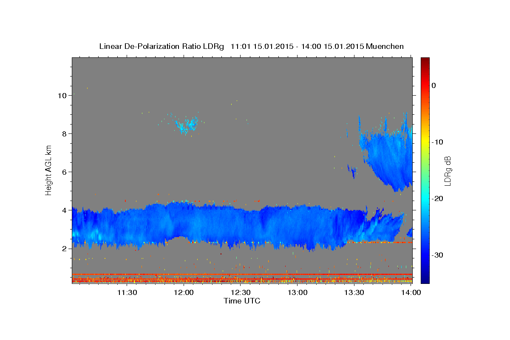Click the colorbar value -20
This screenshot has height=340, width=510.
(x=438, y=198)
